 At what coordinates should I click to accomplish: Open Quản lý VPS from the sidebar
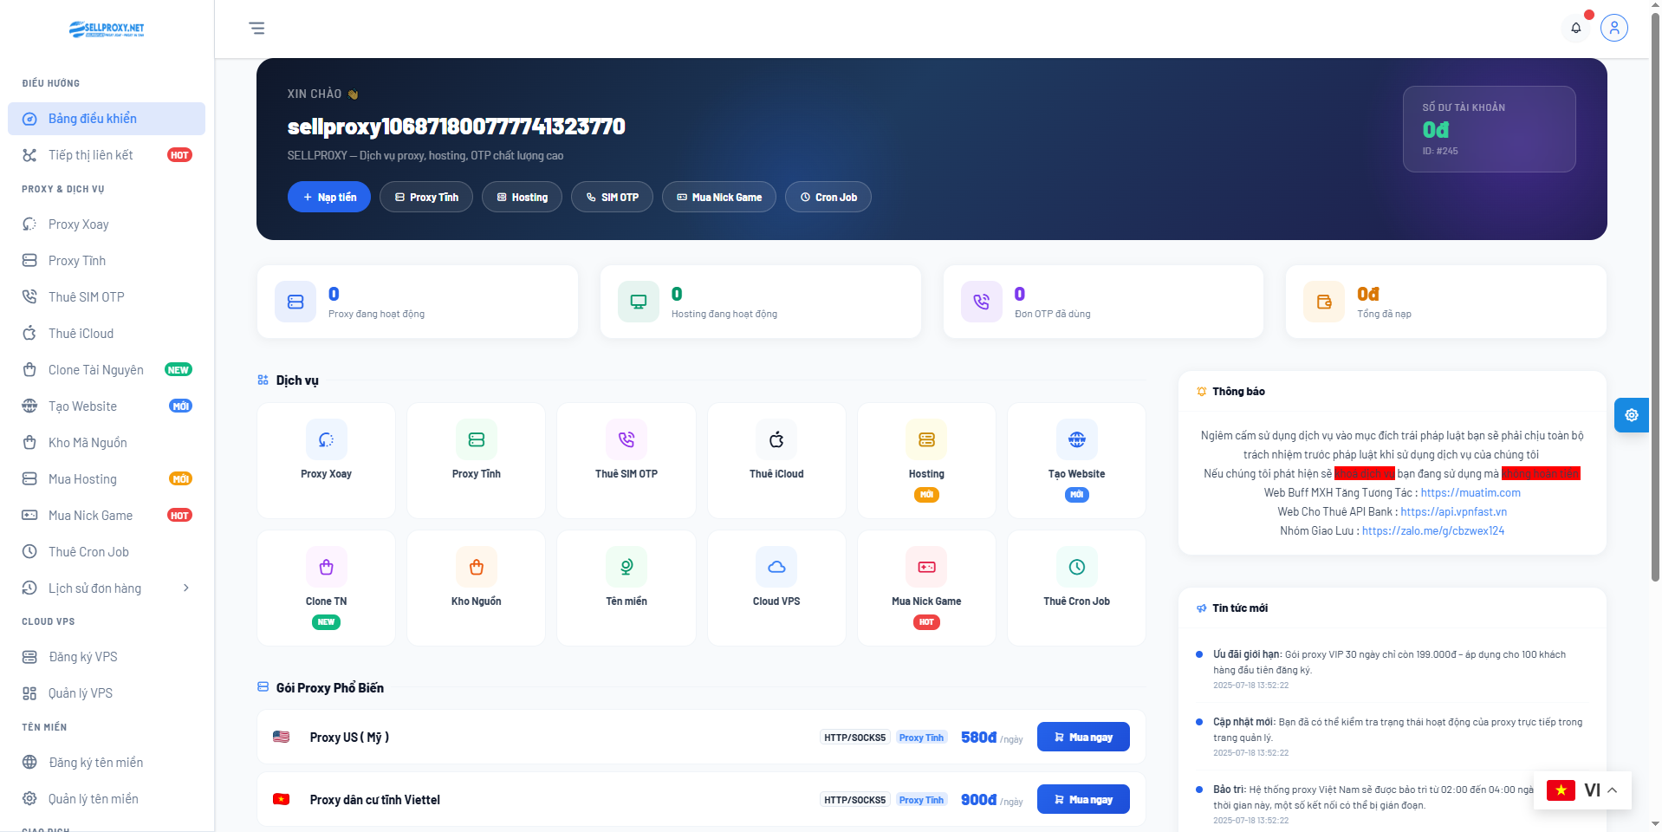point(80,692)
